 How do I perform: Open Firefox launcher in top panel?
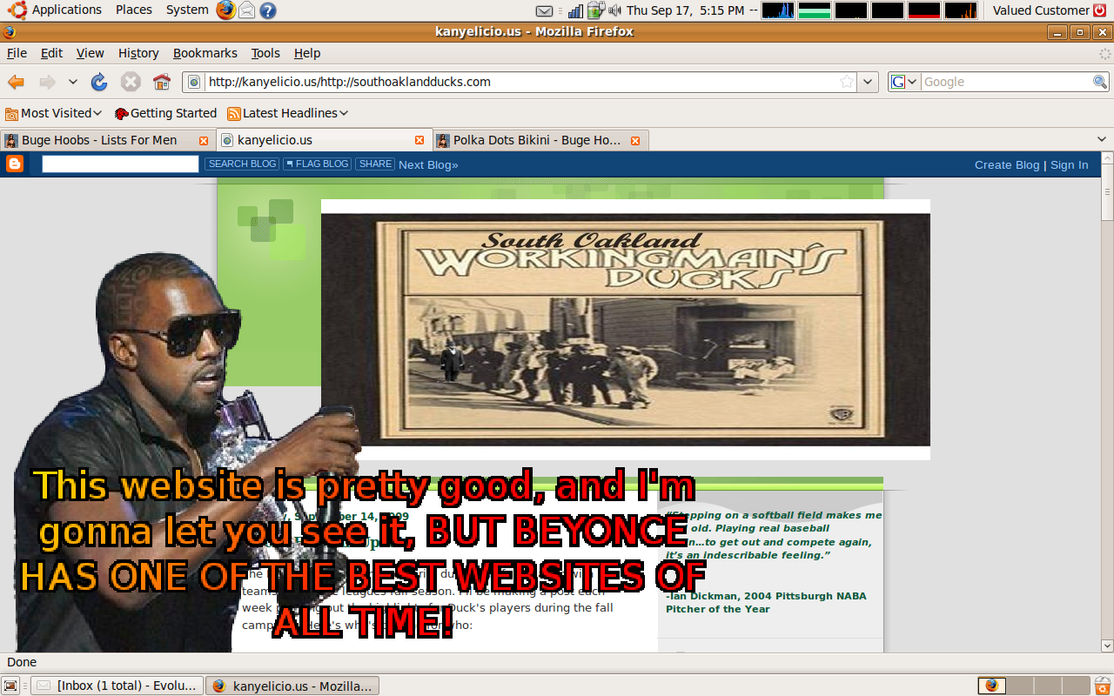click(x=225, y=10)
